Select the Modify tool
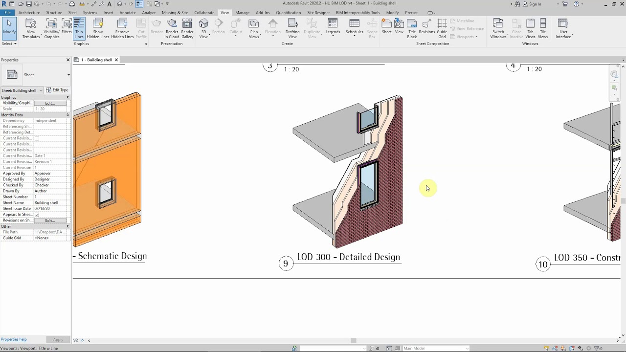626x352 pixels. pos(9,28)
